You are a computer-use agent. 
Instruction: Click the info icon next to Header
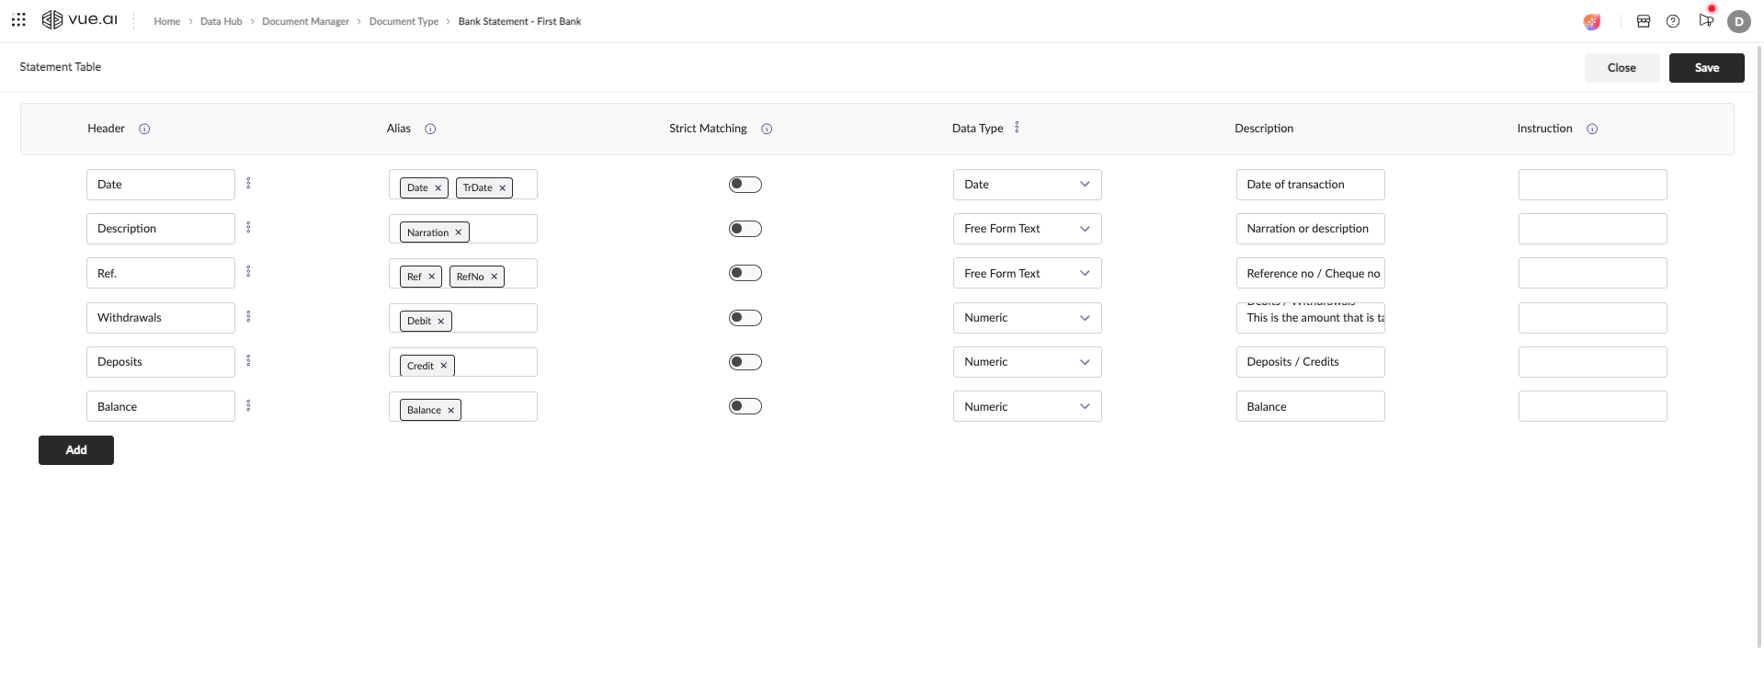[x=144, y=130]
